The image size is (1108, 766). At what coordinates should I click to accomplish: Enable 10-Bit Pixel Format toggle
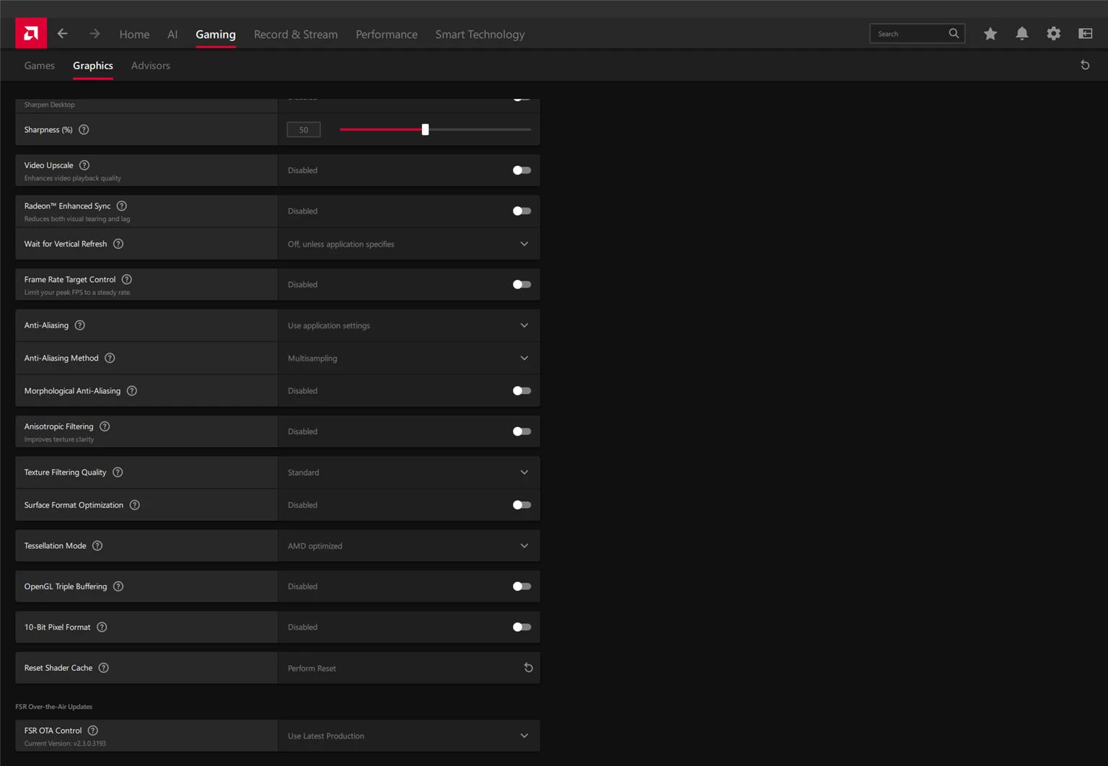pos(522,628)
